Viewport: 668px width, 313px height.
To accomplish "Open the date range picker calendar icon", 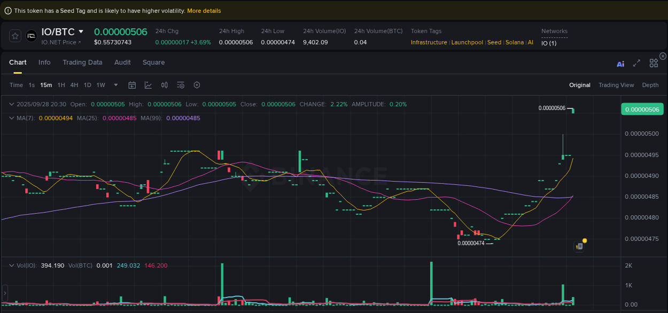I will 132,85.
